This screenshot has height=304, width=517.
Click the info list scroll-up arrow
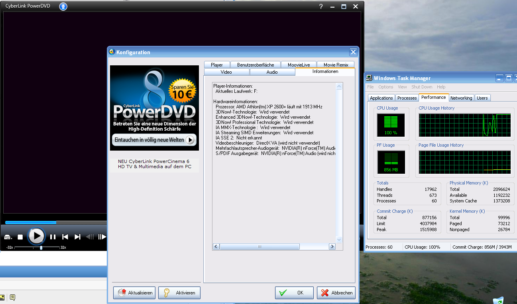(x=339, y=86)
